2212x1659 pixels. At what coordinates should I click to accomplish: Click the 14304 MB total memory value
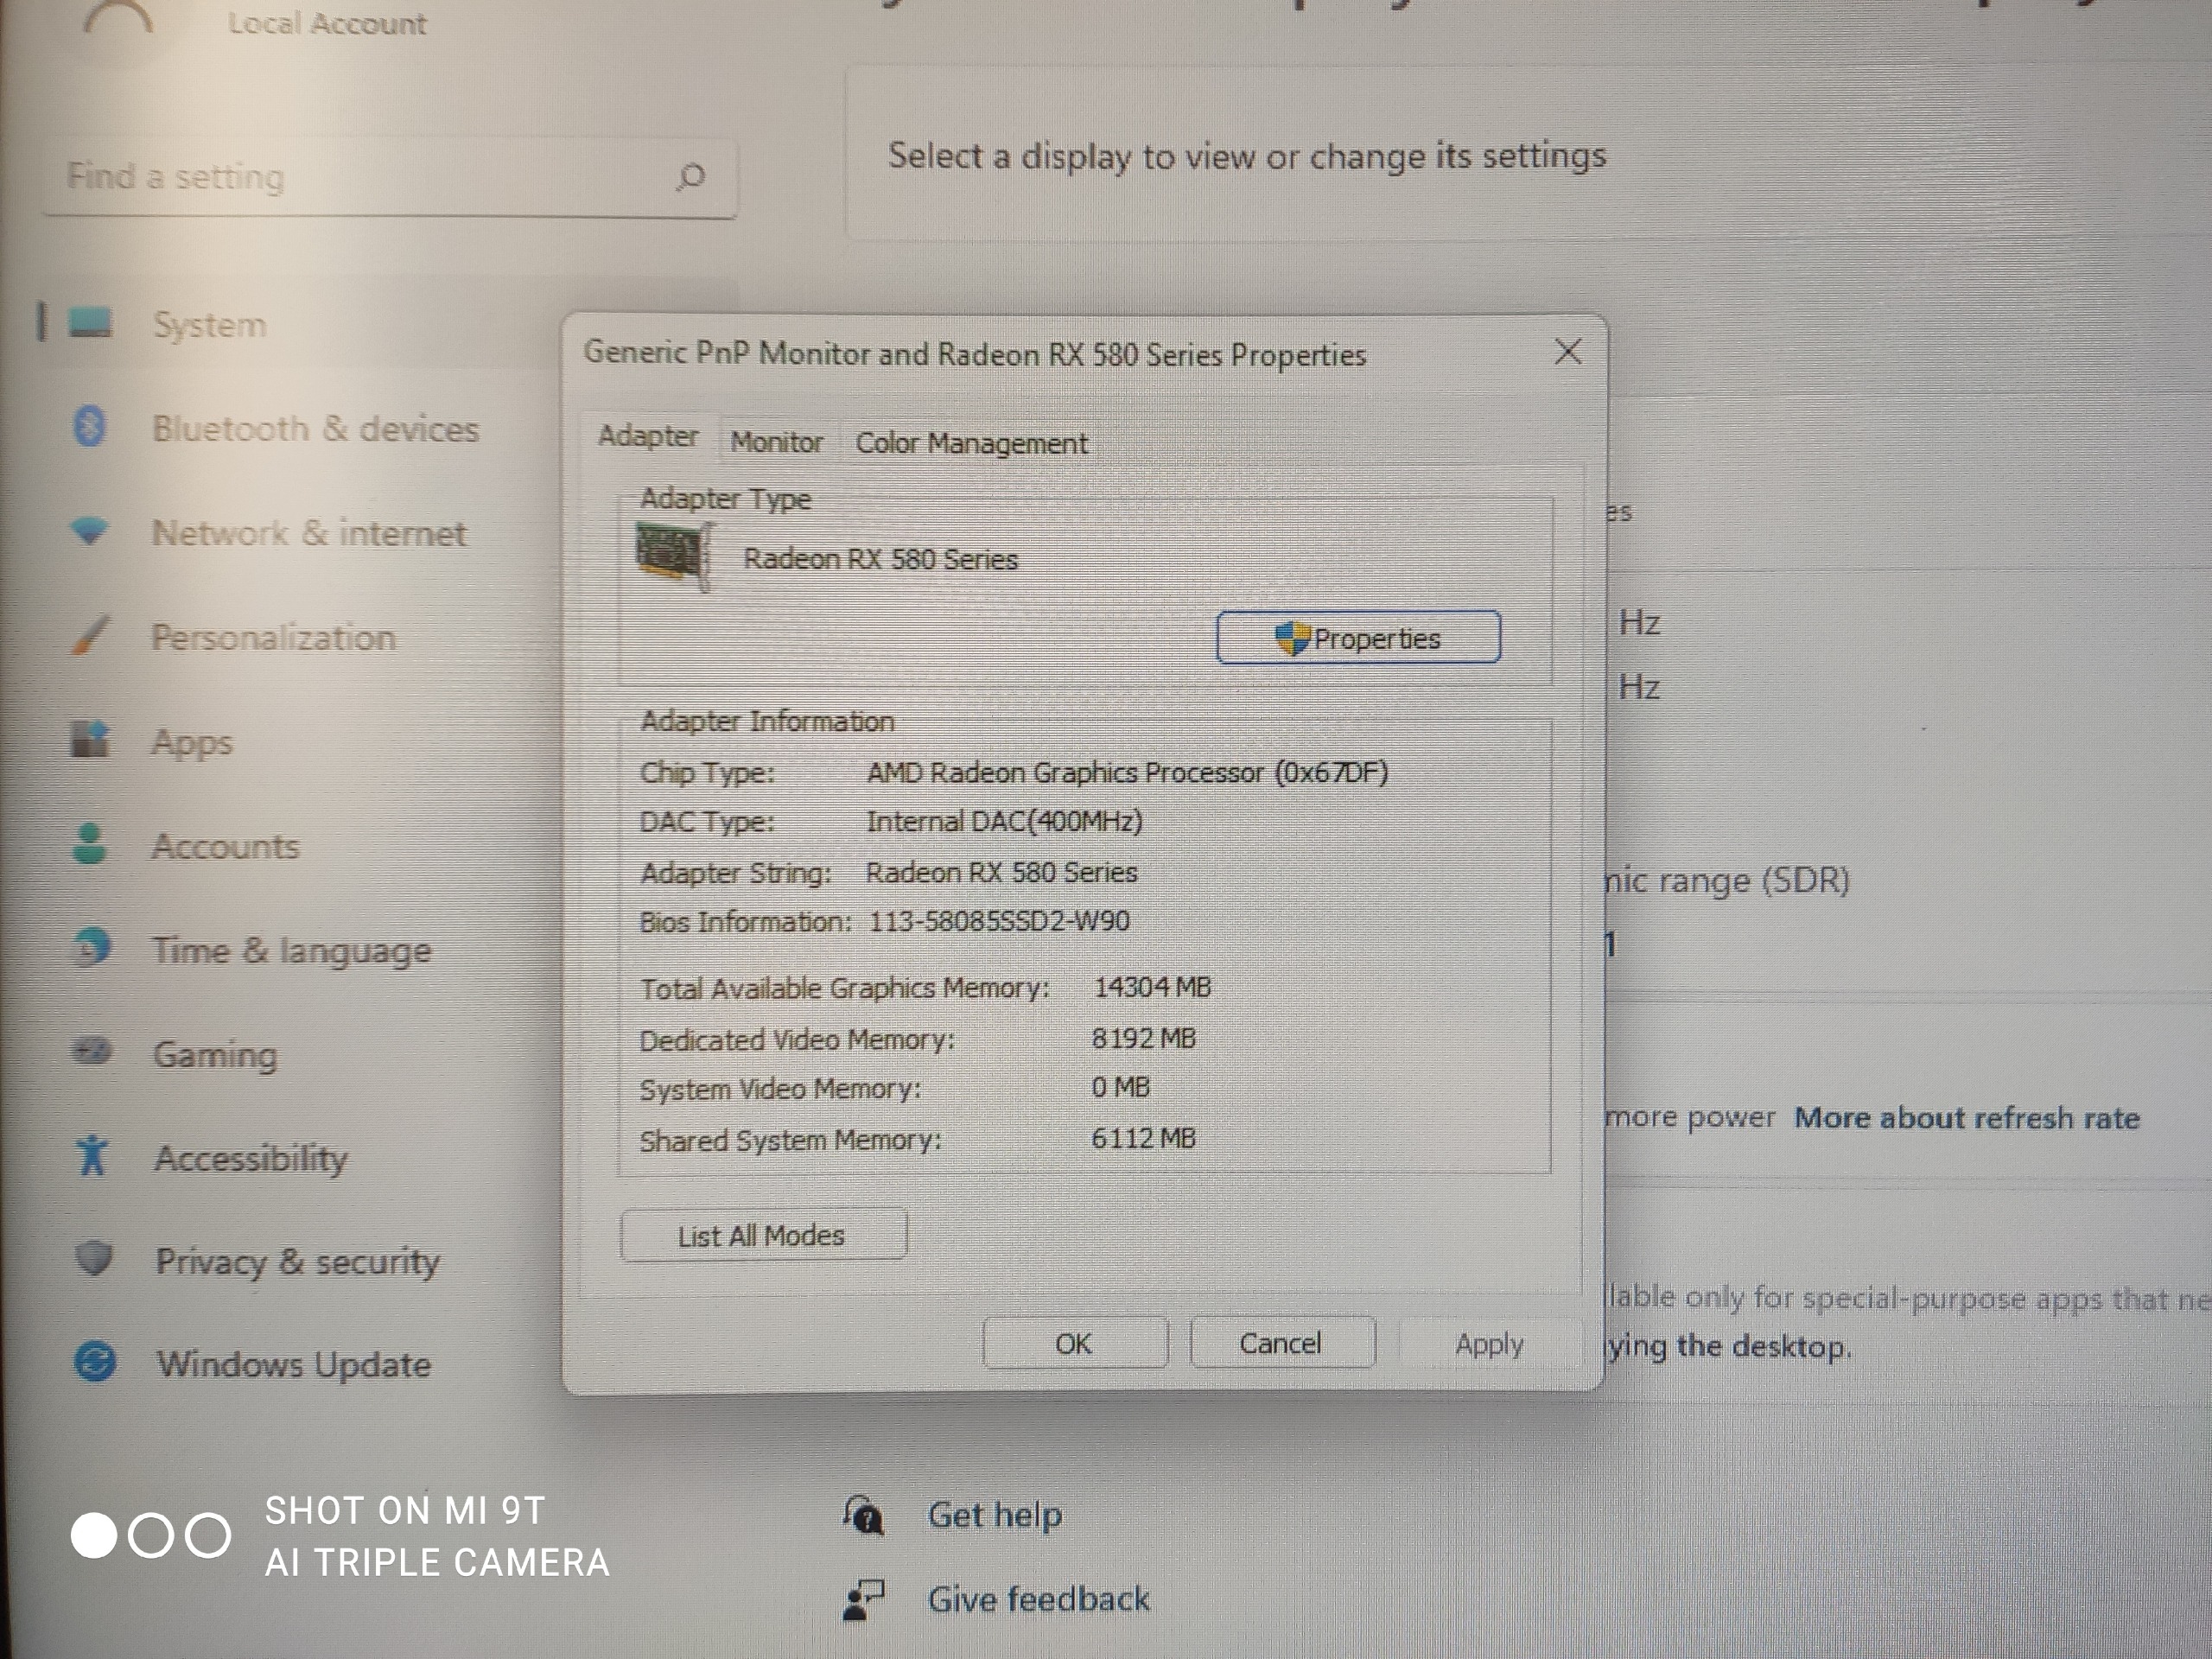[x=1152, y=987]
